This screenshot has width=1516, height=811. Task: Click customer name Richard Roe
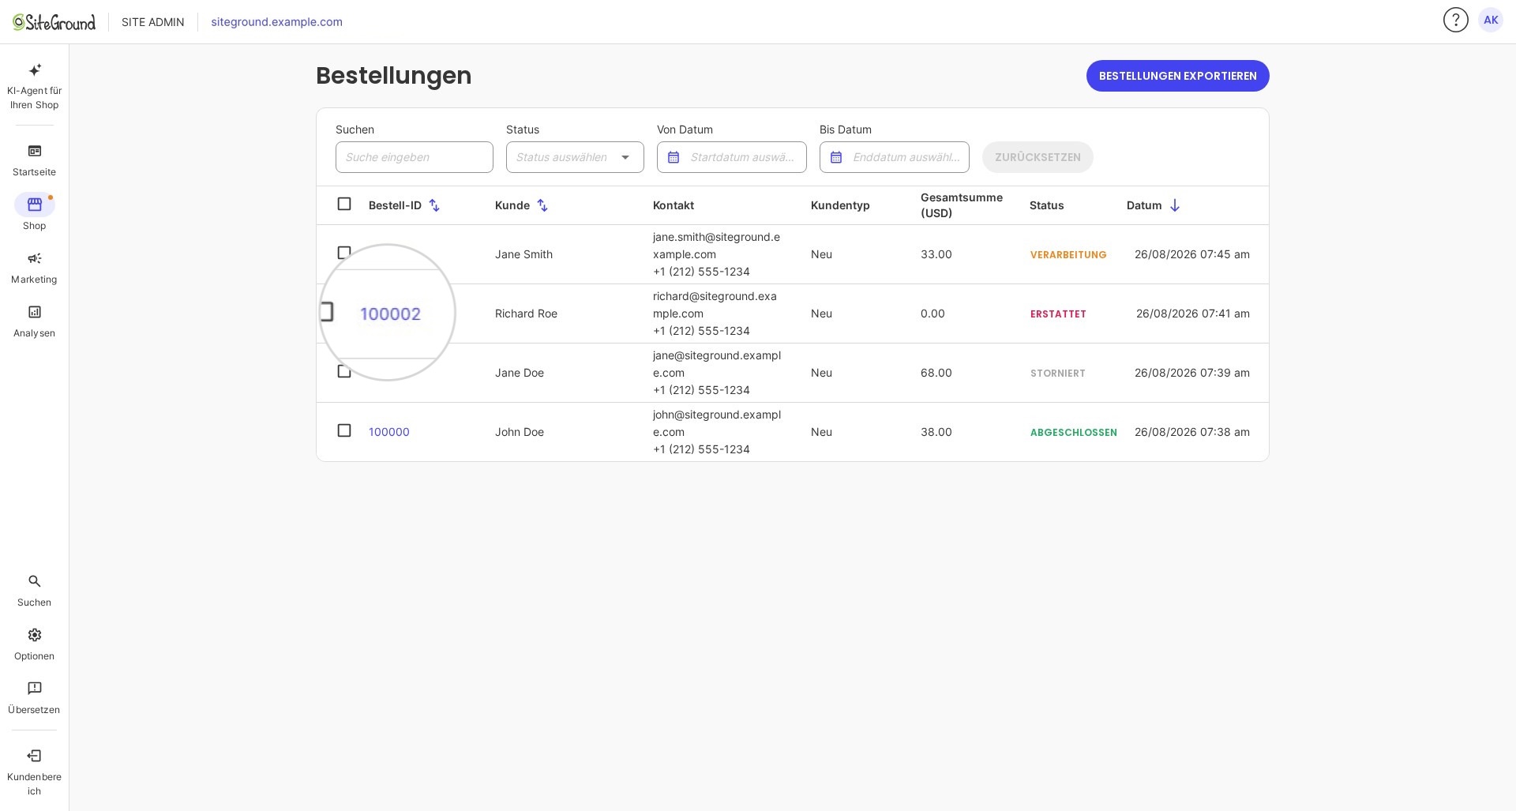click(x=526, y=314)
